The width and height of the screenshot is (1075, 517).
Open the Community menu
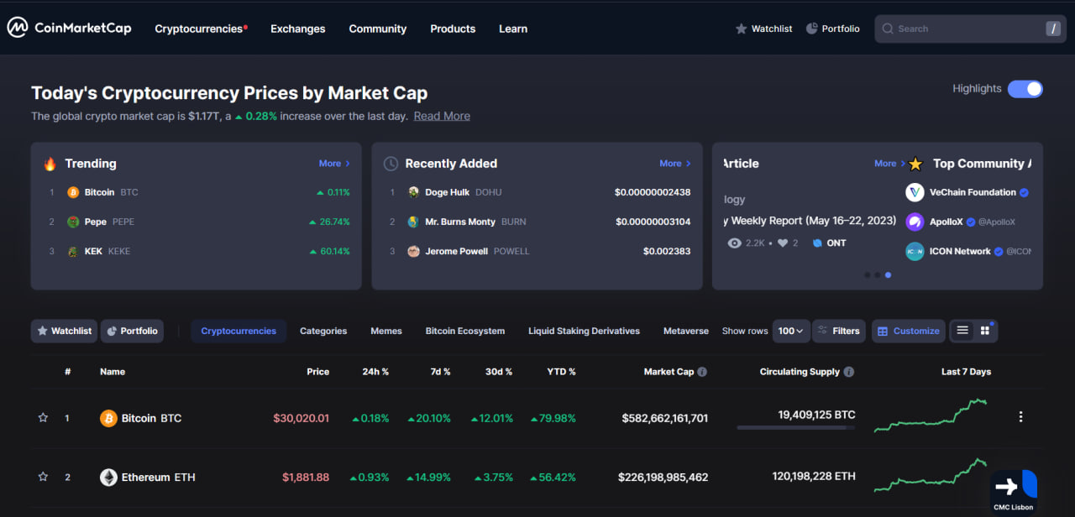378,29
